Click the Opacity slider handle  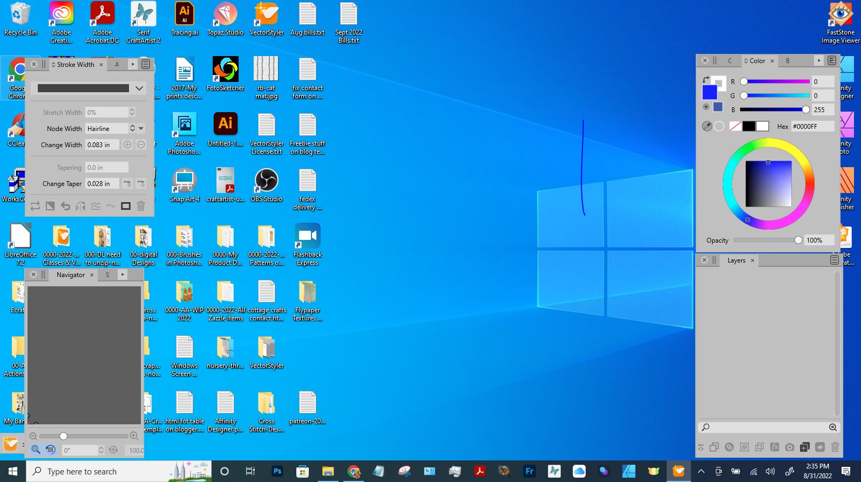tap(798, 240)
